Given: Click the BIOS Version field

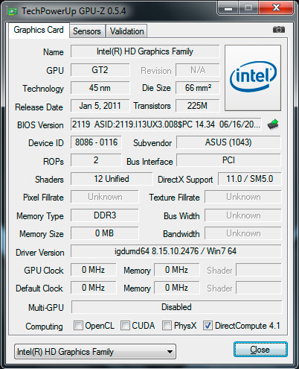Looking at the screenshot, I should [x=166, y=124].
